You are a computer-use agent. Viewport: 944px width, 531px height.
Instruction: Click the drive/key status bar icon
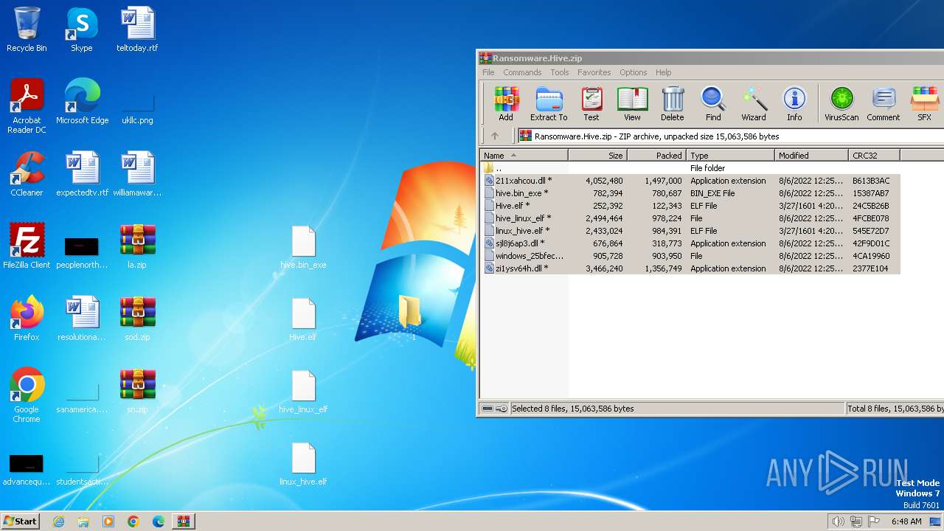tap(494, 409)
